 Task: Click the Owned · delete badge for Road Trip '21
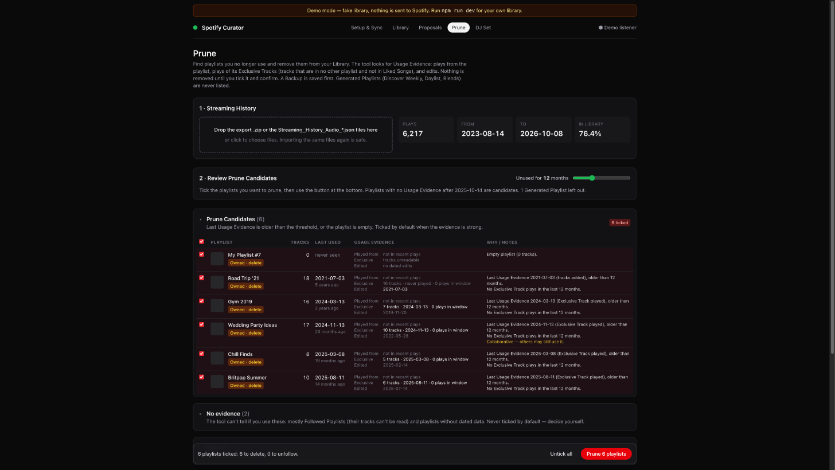click(x=246, y=286)
